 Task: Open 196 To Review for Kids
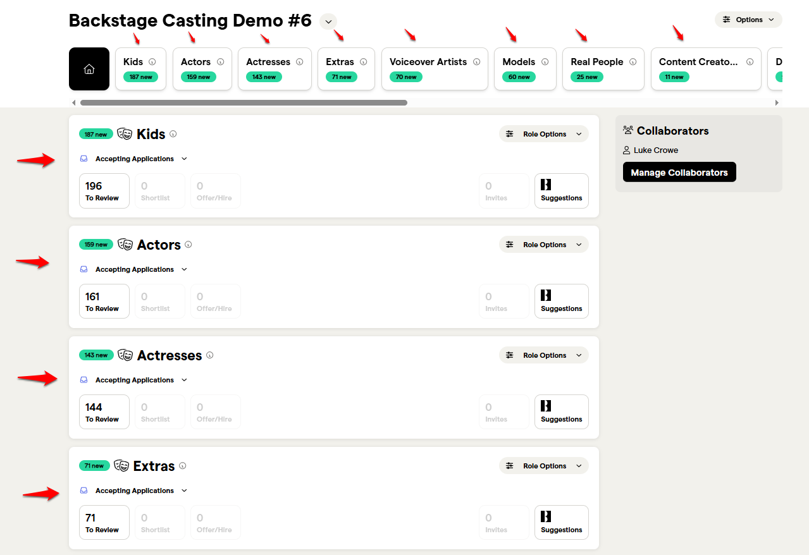pyautogui.click(x=104, y=191)
